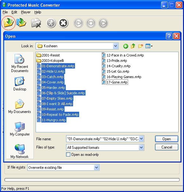Viewport: 184px width, 192px height.
Task: Click the stop conversion X icon
Action: pyautogui.click(x=63, y=23)
